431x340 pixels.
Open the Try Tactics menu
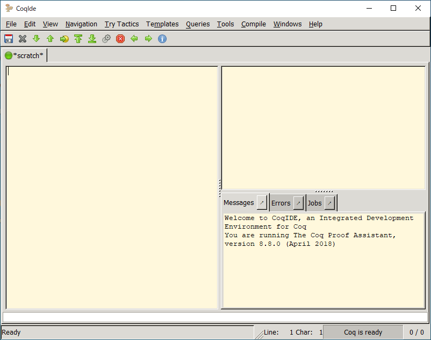[121, 24]
